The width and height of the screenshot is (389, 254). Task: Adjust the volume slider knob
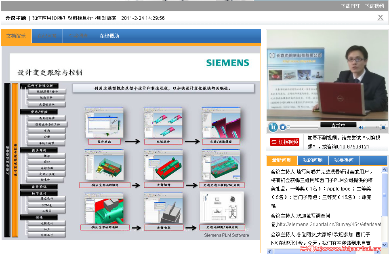pos(377,127)
